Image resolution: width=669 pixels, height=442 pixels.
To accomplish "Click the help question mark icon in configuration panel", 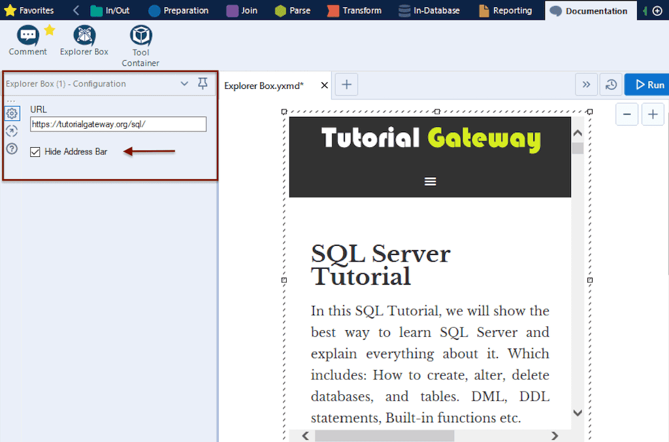I will coord(12,148).
